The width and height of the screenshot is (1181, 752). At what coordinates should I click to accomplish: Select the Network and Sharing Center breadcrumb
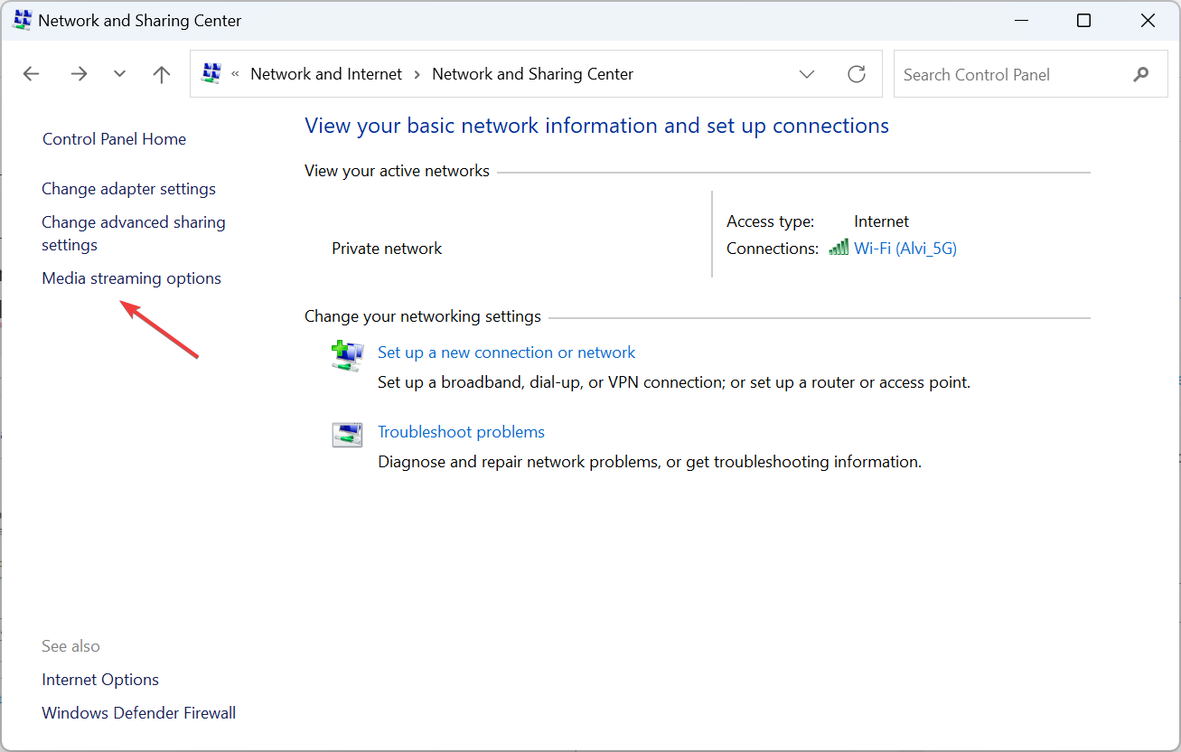(x=532, y=73)
